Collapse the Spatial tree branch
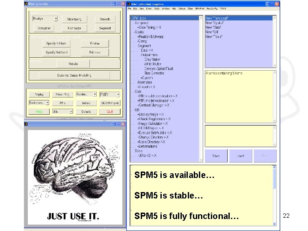308x231 pixels. [x=139, y=32]
